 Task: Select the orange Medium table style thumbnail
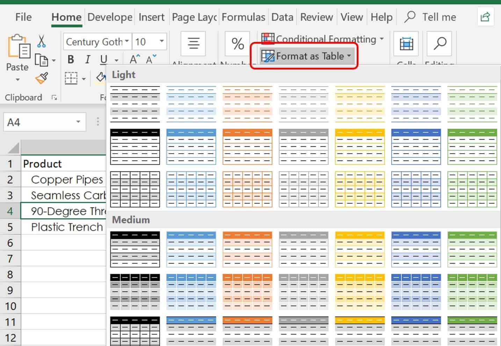pyautogui.click(x=247, y=249)
